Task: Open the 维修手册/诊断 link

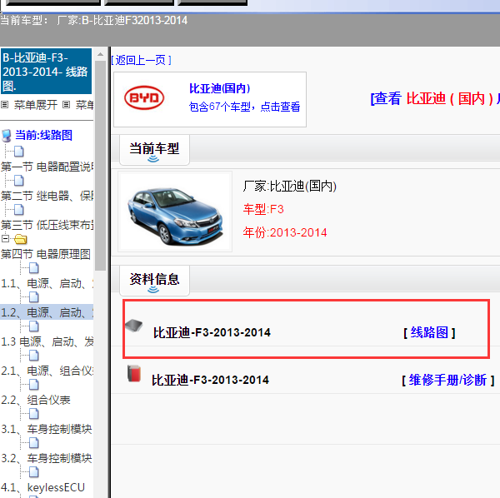Action: click(x=448, y=380)
